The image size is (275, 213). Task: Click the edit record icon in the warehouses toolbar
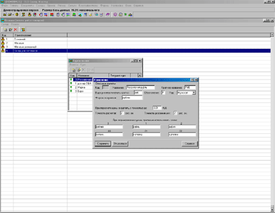point(10,29)
